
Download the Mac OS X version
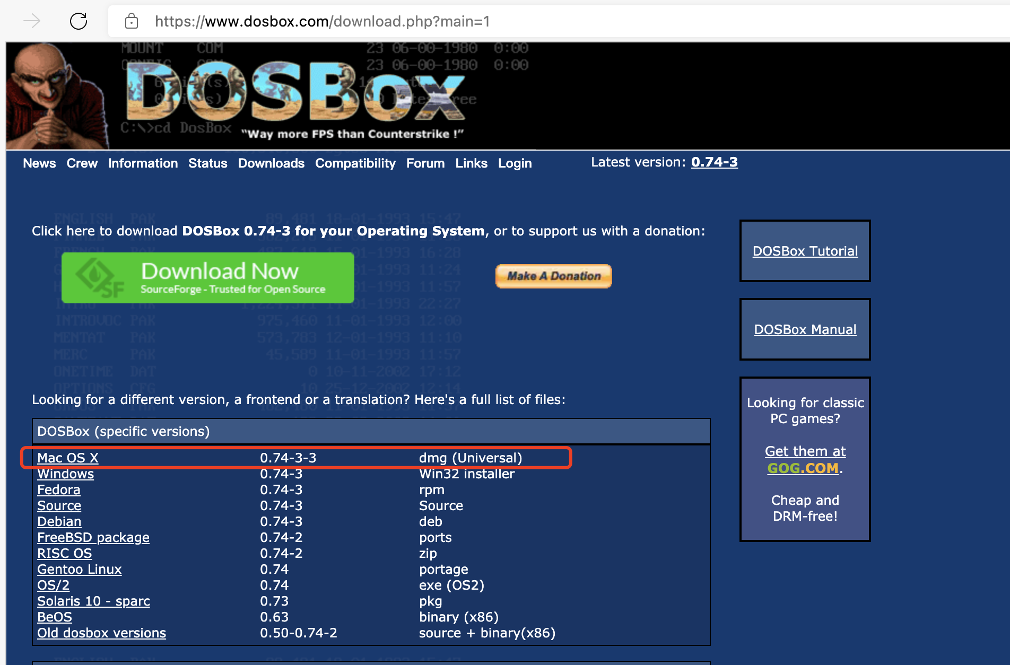(x=68, y=458)
